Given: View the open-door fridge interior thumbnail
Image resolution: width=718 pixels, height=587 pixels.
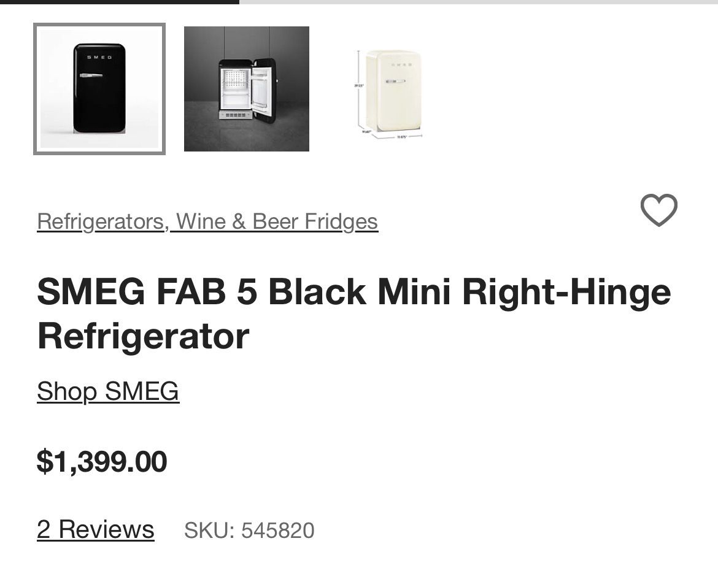Looking at the screenshot, I should tap(247, 89).
